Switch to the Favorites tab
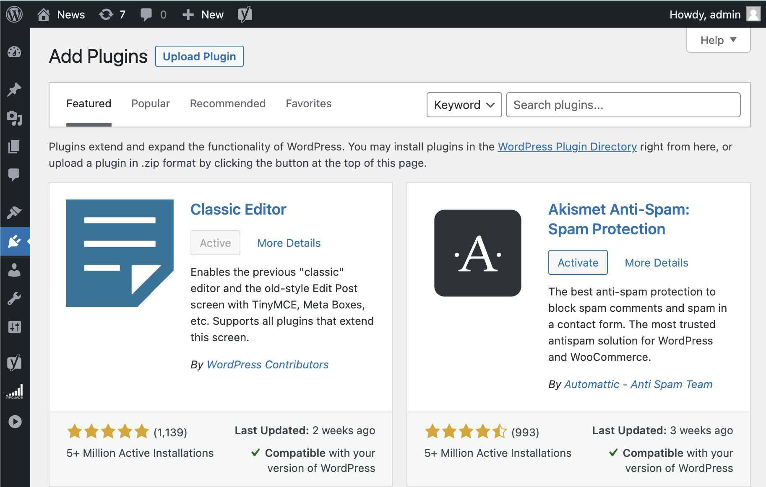 (309, 104)
